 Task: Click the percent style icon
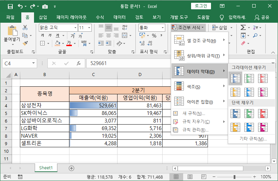point(154,35)
